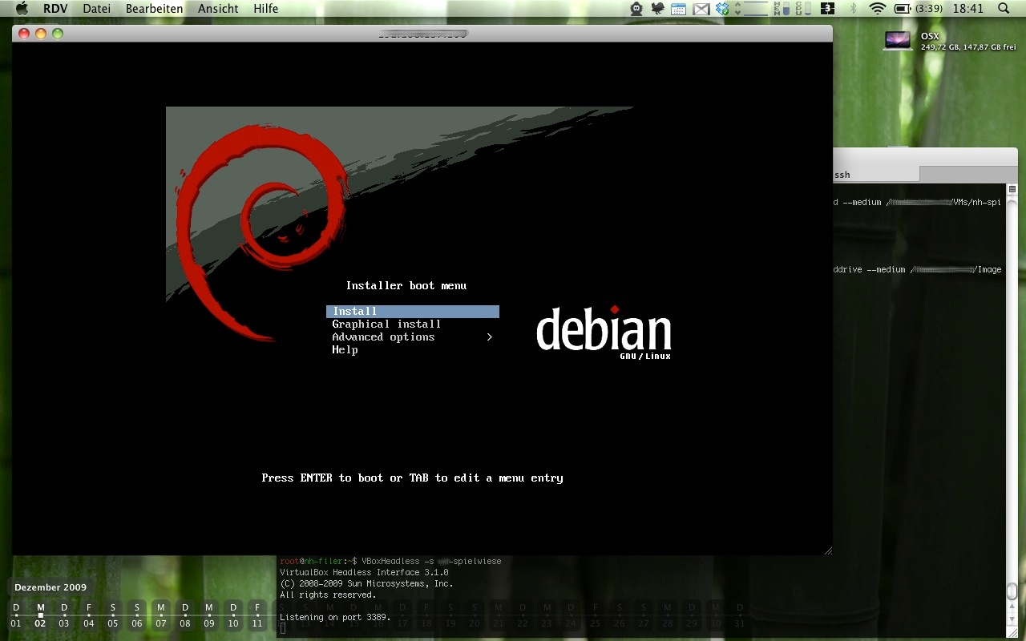Click the OSX drive desktop icon
The height and width of the screenshot is (641, 1026).
point(897,40)
